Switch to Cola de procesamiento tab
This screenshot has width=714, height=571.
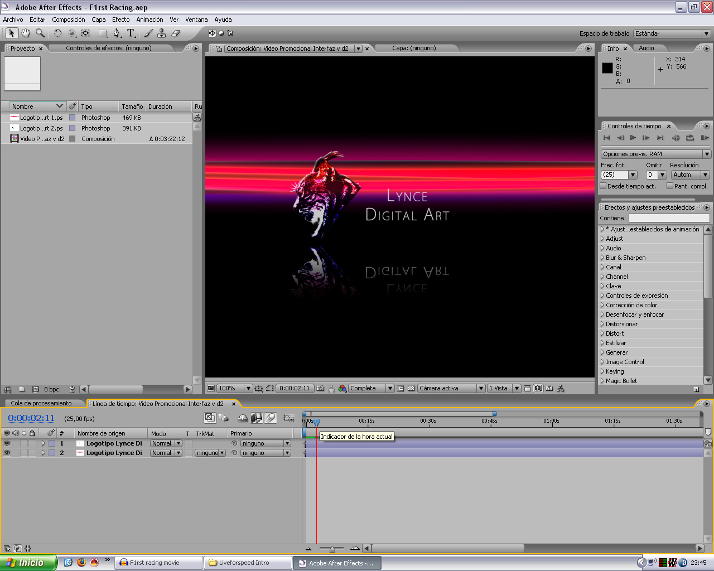(41, 403)
